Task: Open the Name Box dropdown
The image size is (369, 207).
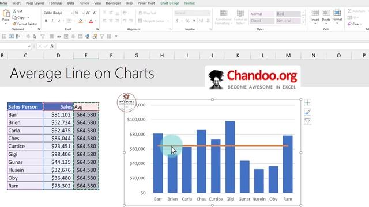Action: (29, 46)
